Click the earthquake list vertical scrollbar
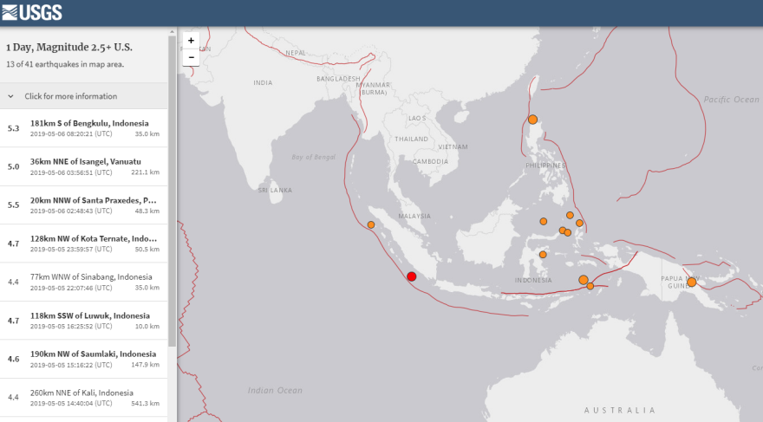 172,217
